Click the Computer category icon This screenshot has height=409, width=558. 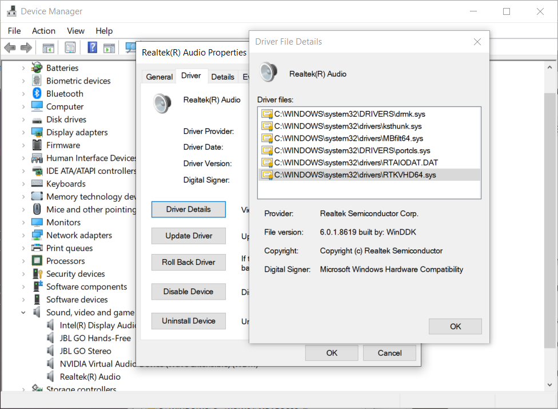click(x=37, y=106)
